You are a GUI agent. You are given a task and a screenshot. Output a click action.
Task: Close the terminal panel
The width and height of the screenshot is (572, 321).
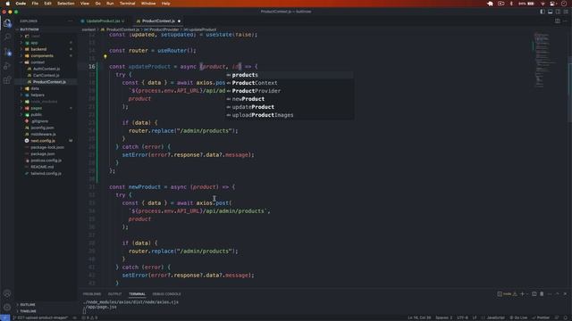565,293
